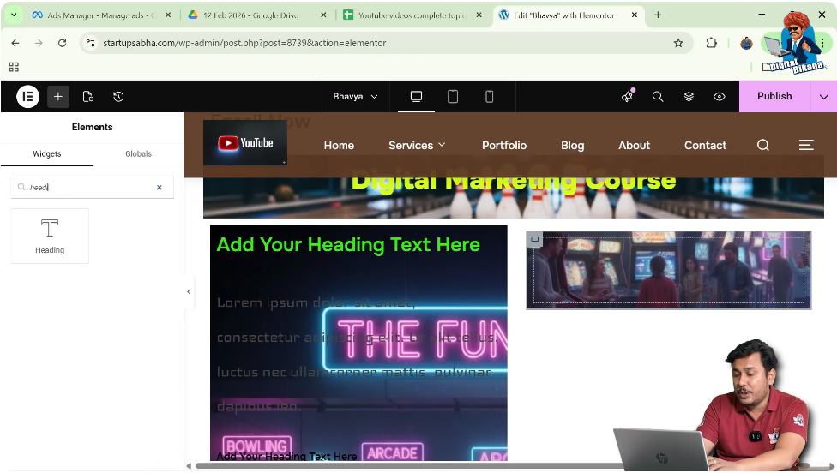
Task: Click the add element plus icon
Action: (x=58, y=97)
